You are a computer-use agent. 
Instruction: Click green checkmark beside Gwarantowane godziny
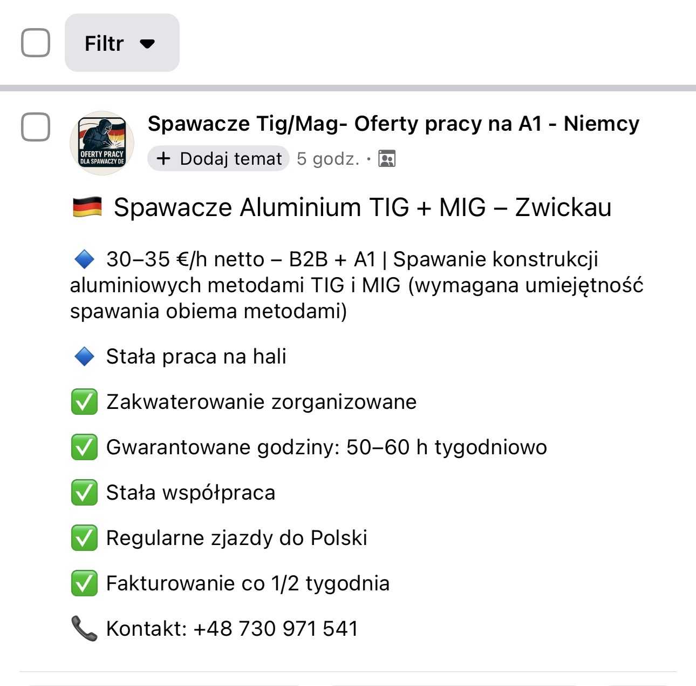(x=84, y=447)
